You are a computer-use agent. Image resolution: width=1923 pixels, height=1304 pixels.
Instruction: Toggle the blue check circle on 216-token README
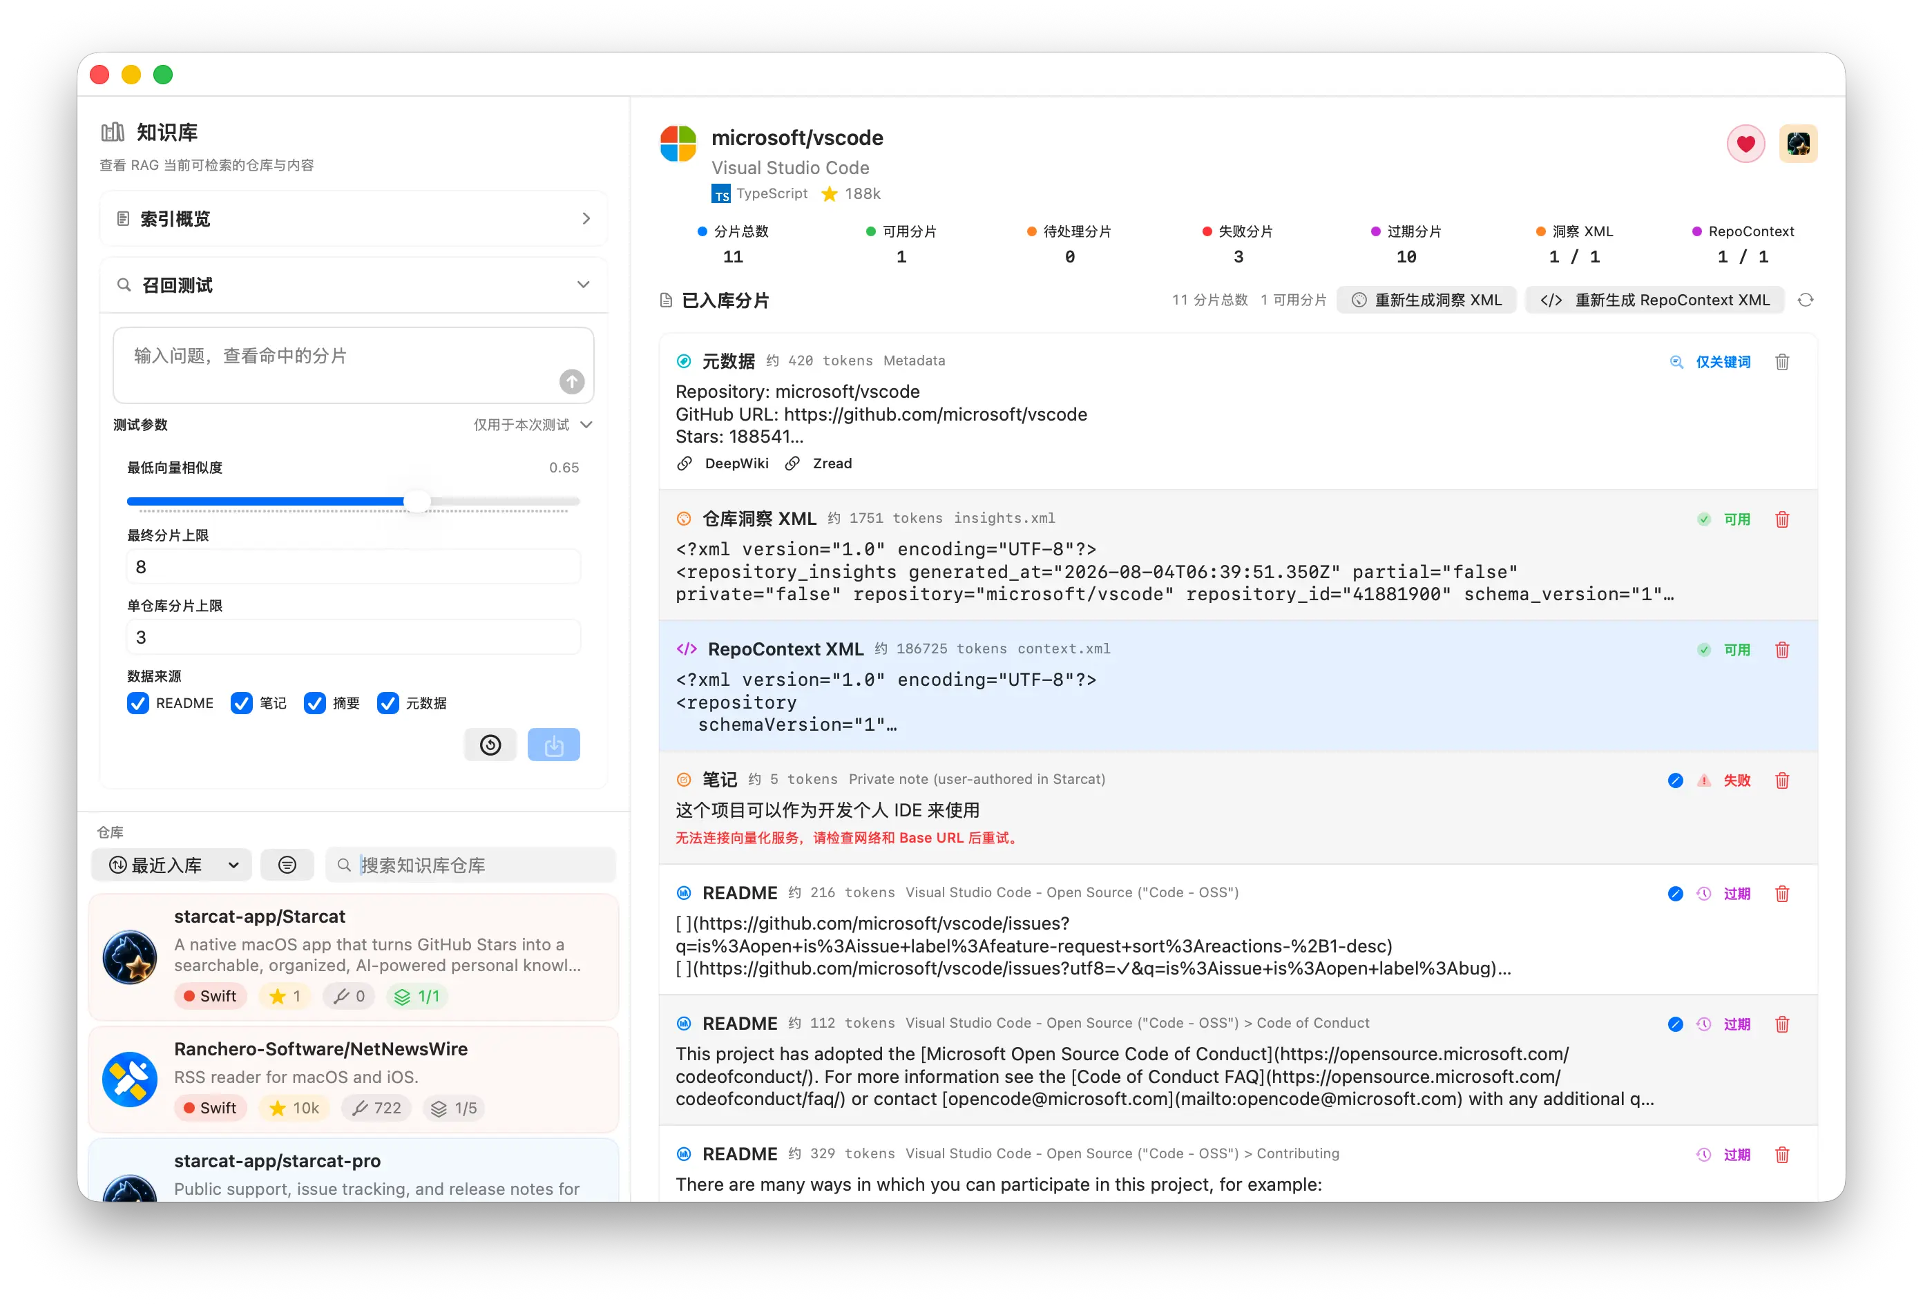1676,894
